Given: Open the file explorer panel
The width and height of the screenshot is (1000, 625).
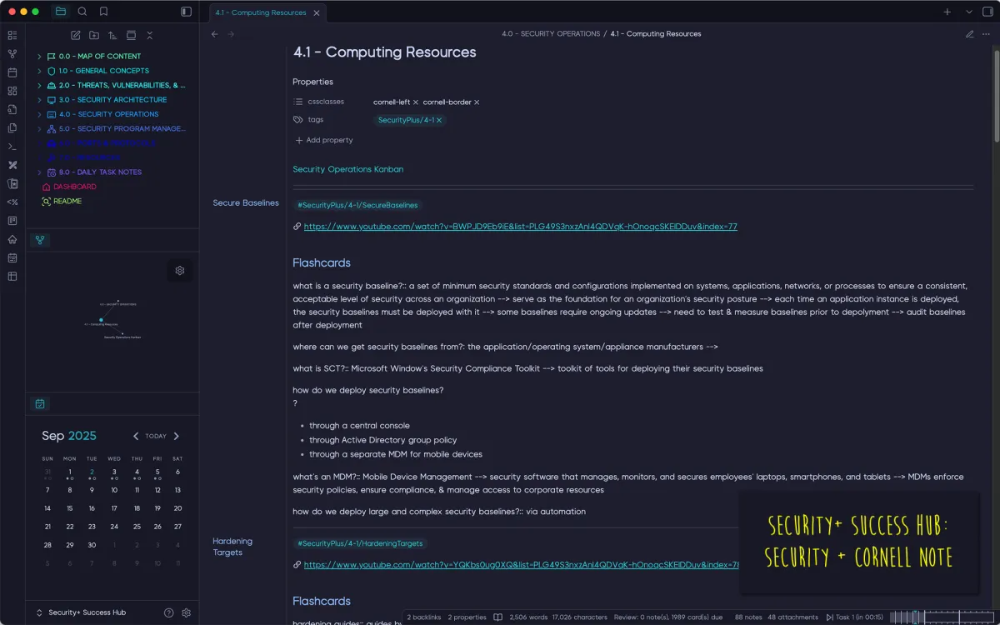Looking at the screenshot, I should (60, 12).
